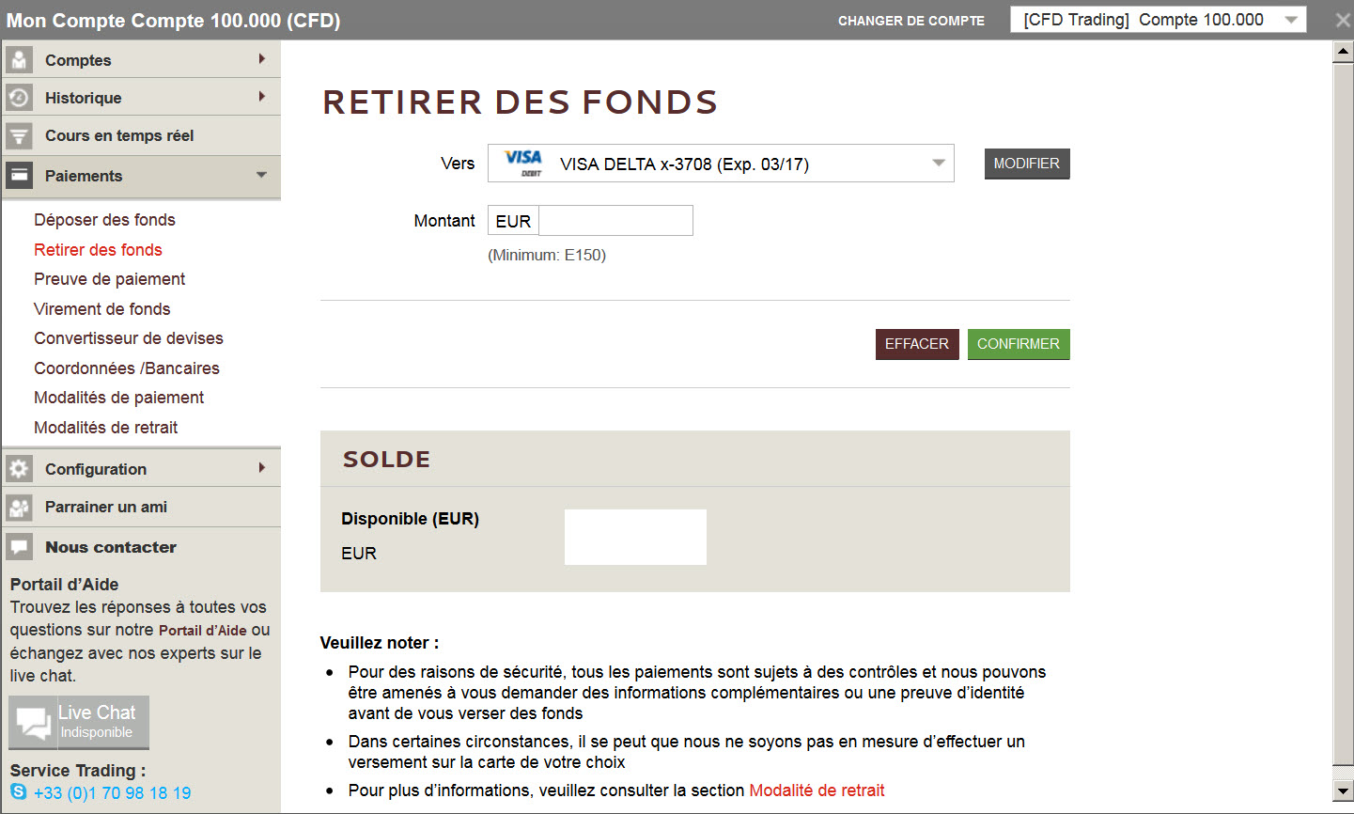Screen dimensions: 1354x814
Task: Open the VISA DELTA card dropdown
Action: [x=720, y=164]
